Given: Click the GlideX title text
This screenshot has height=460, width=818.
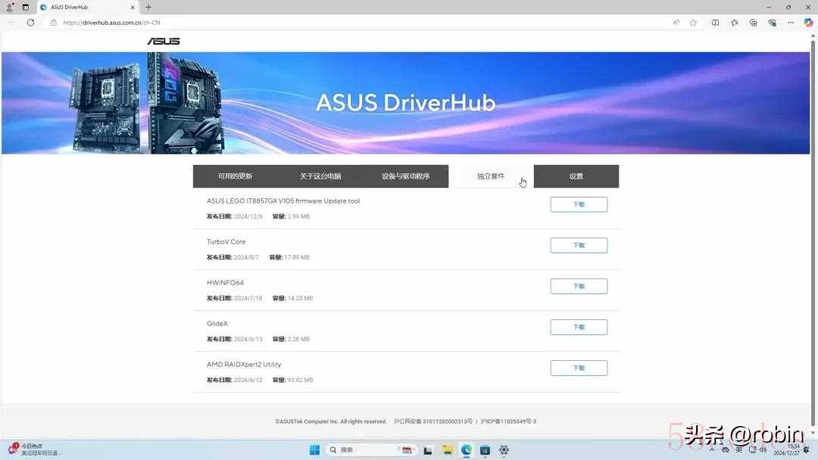Looking at the screenshot, I should click(217, 324).
